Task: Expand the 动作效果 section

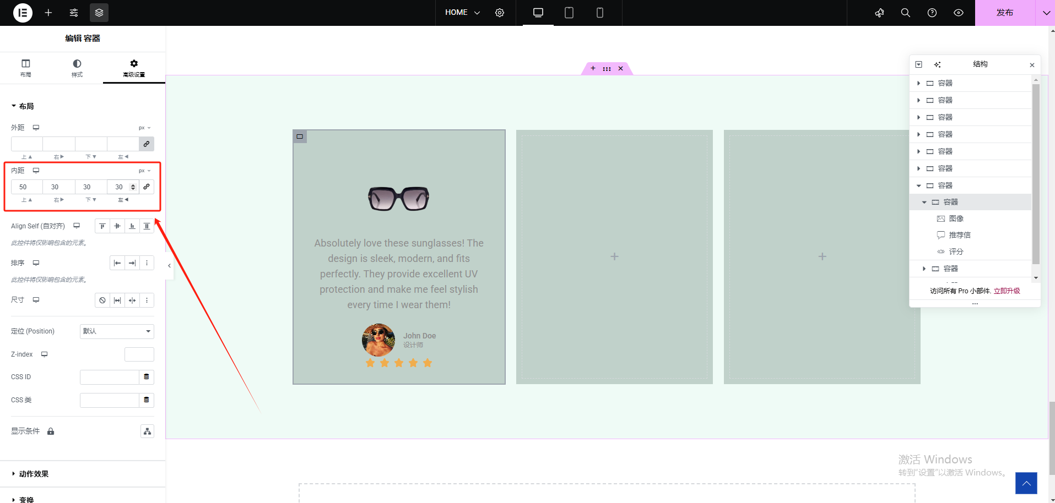Action: (34, 474)
